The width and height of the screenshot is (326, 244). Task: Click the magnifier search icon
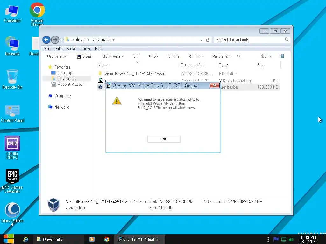[287, 39]
